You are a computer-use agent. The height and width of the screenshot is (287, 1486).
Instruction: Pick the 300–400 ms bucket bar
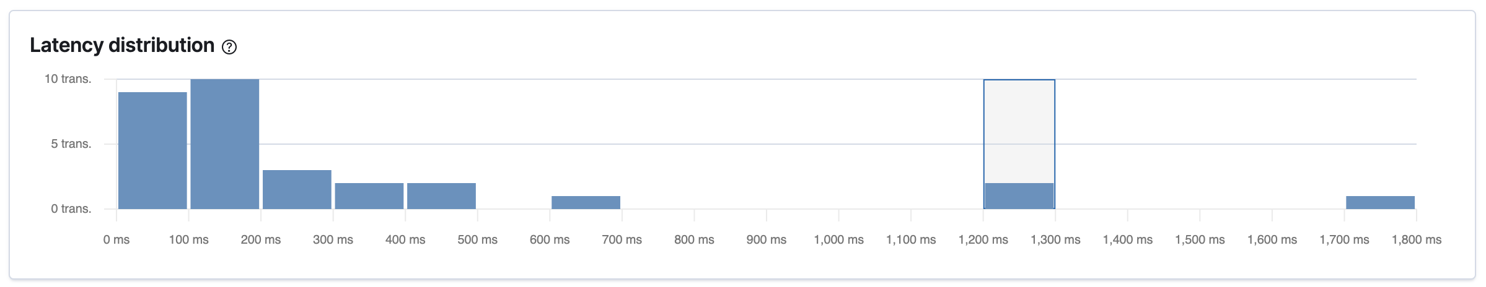(369, 196)
